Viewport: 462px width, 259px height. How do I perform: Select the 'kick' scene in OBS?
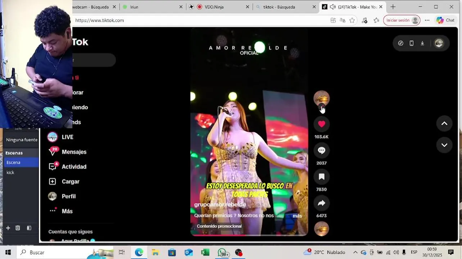(x=21, y=172)
